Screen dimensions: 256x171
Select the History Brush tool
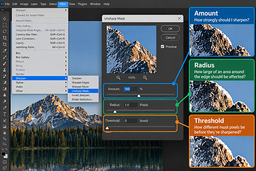point(4,76)
